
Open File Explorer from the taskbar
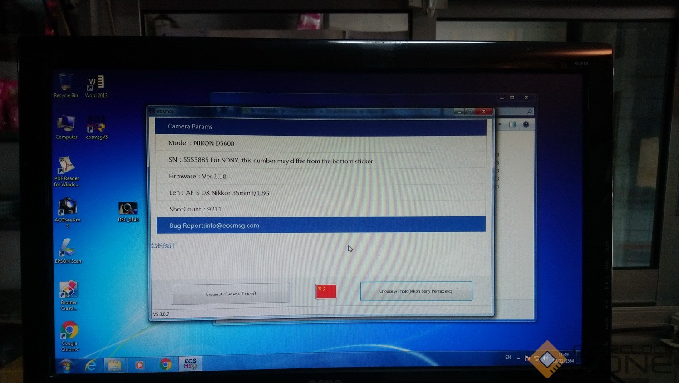114,365
